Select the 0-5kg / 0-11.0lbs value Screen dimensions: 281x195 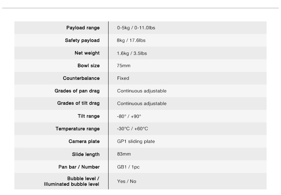[x=136, y=28]
